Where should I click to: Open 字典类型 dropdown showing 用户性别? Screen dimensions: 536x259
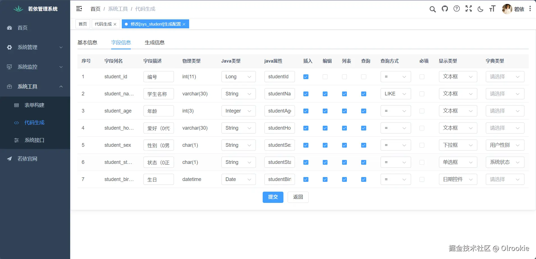coord(504,145)
